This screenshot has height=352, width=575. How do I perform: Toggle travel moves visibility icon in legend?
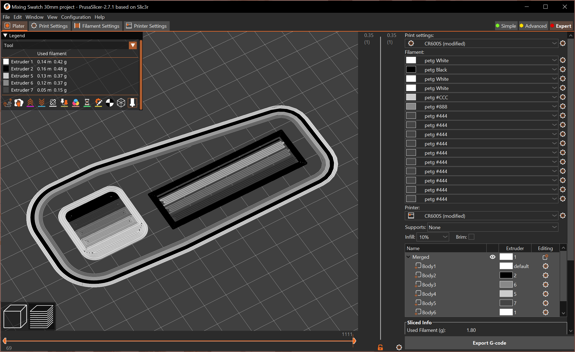(7, 103)
